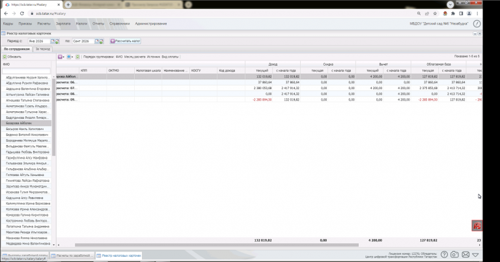Switch to 'Реестр налоговых карточек' bottom window tab
The width and height of the screenshot is (500, 262).
[119, 255]
